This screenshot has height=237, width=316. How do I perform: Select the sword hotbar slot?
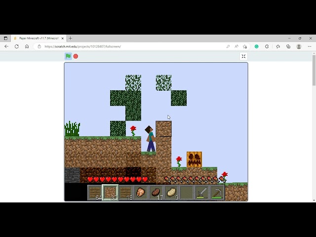pos(202,193)
